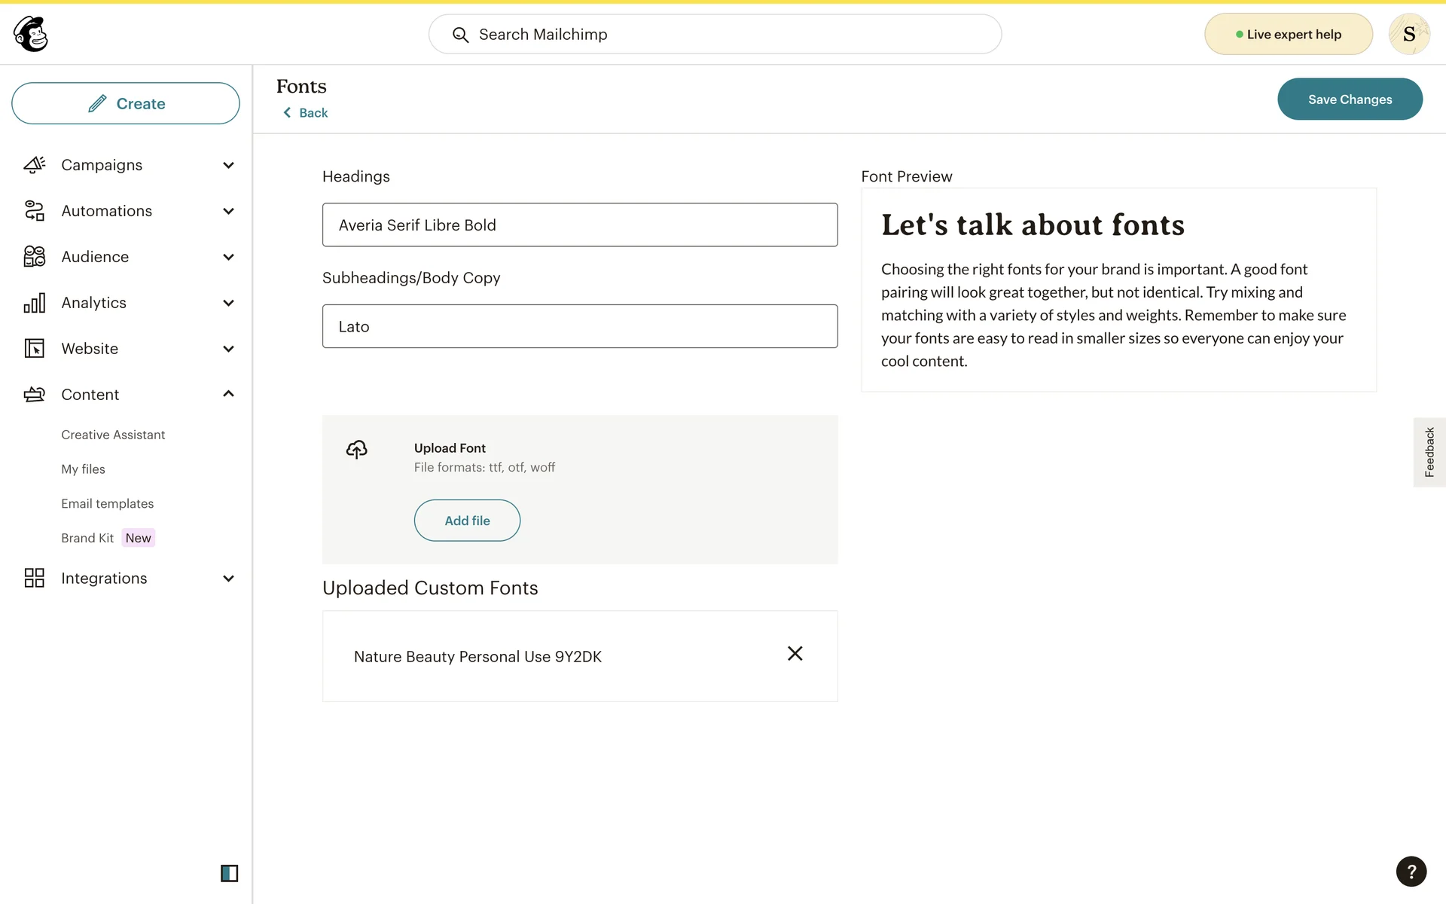Click the Add file button
Viewport: 1446px width, 904px height.
[x=467, y=521]
